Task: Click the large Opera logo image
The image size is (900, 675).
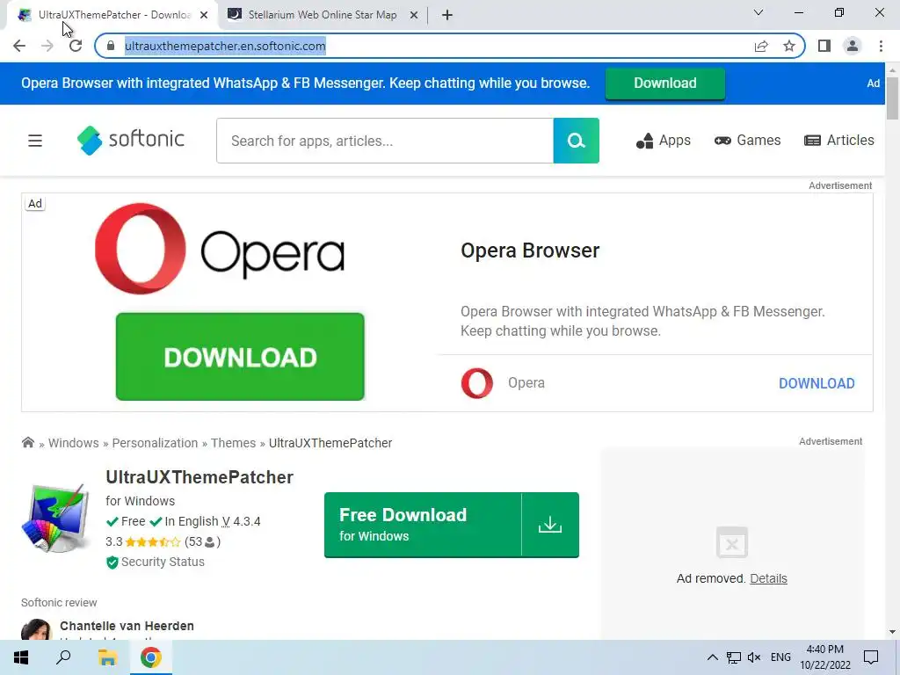Action: click(219, 248)
